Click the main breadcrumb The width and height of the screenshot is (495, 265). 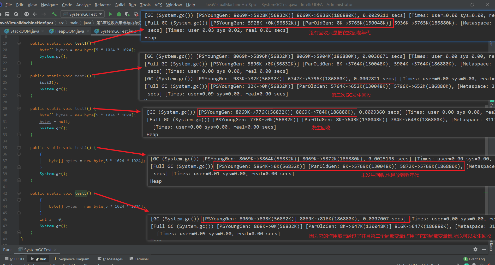click(74, 23)
